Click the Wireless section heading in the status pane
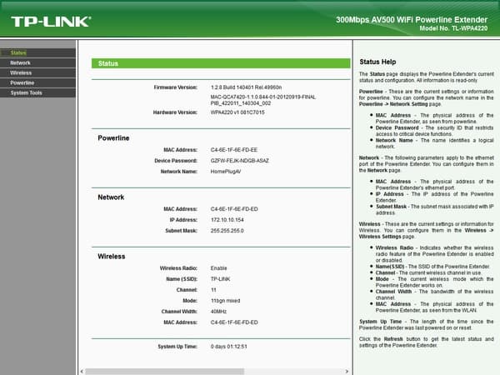This screenshot has height=375, width=500. tap(112, 257)
